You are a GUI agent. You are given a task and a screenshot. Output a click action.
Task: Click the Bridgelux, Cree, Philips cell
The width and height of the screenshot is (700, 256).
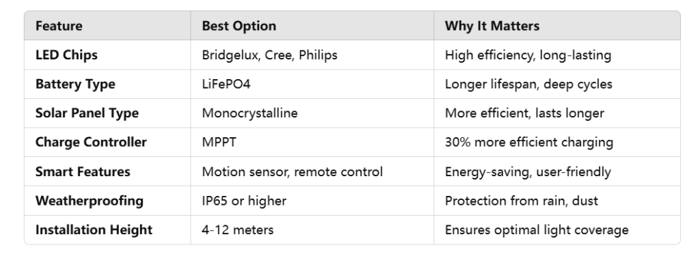click(x=269, y=55)
